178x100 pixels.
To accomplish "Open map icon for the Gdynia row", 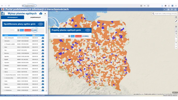I will pos(43,72).
